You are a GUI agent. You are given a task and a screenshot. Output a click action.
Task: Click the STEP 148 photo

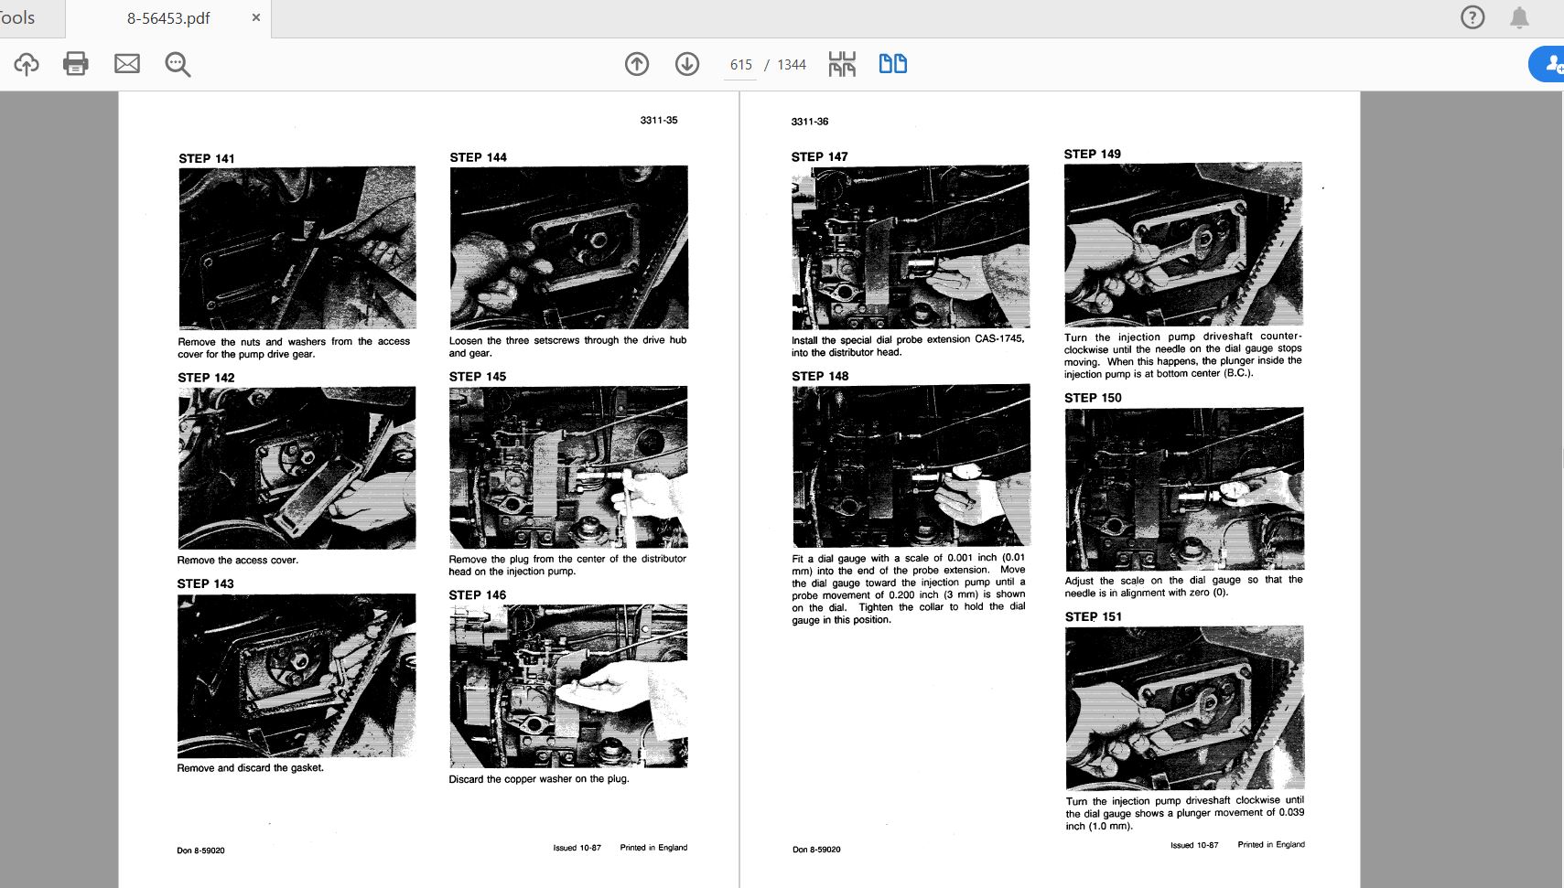(x=911, y=465)
